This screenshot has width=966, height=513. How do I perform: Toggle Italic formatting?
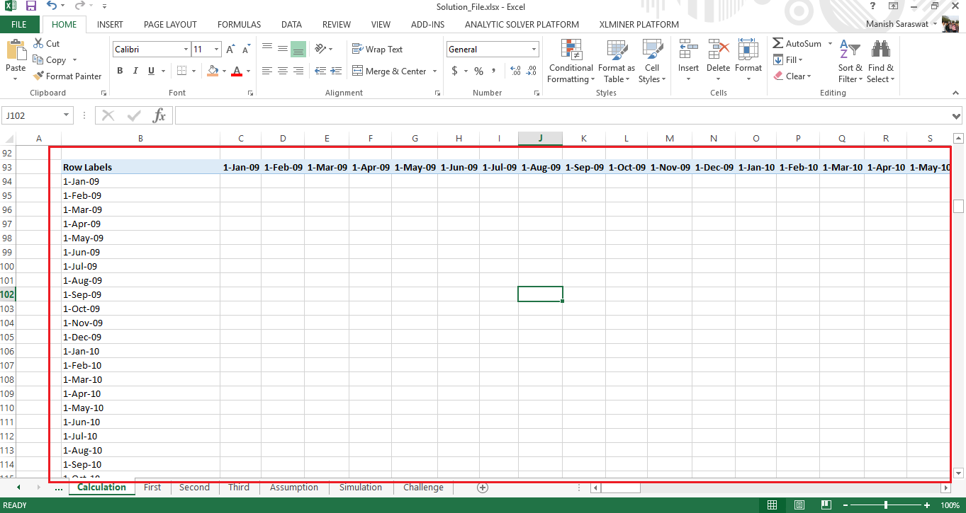[135, 71]
